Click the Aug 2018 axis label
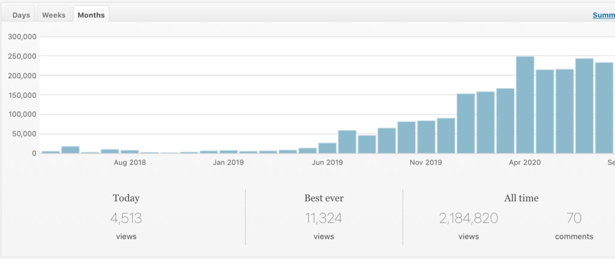Image resolution: width=615 pixels, height=259 pixels. pos(130,162)
